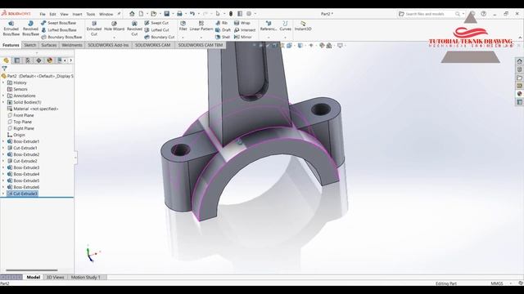Select the Revolved Boss/Base tool

coord(30,29)
